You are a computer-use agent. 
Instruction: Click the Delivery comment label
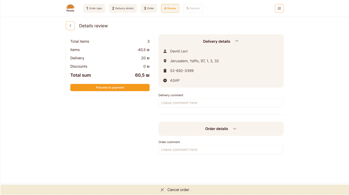coord(171,95)
